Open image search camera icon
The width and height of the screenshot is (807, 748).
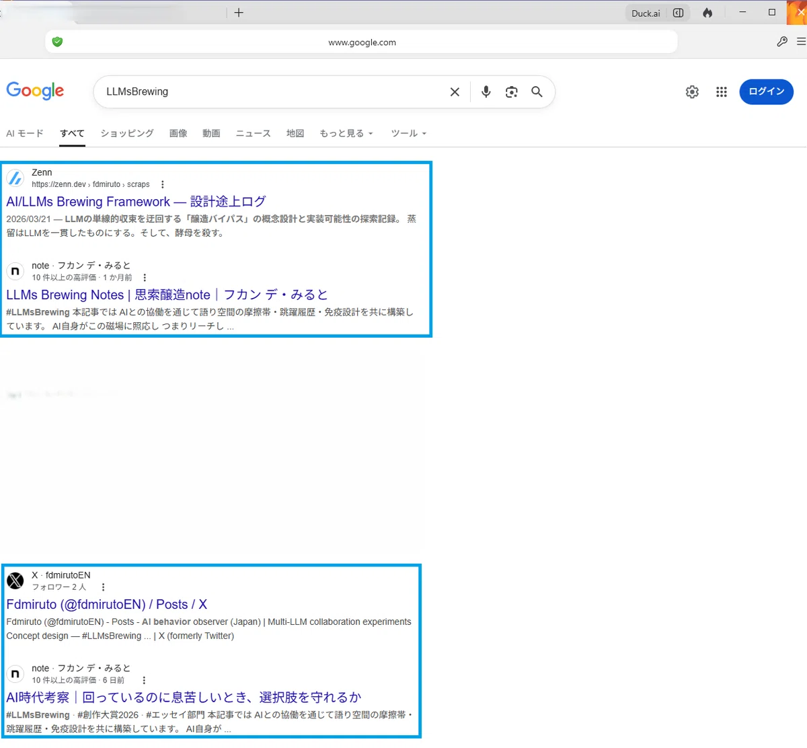511,92
